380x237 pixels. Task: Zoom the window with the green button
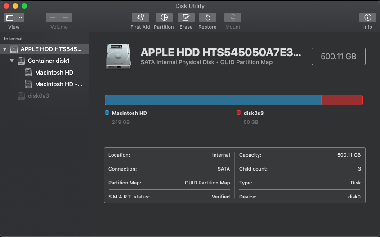click(x=24, y=6)
